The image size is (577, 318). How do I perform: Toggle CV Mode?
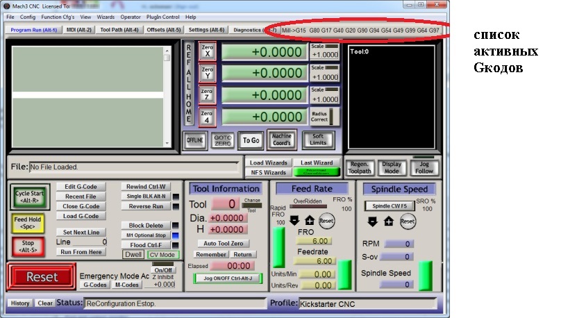163,255
